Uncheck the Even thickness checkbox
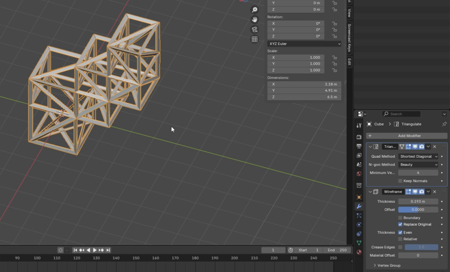 tap(400, 233)
